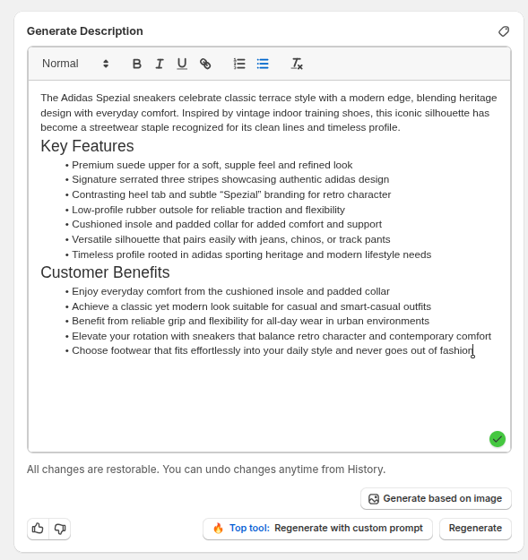Click the tag icon beside Generate Description

coord(504,31)
